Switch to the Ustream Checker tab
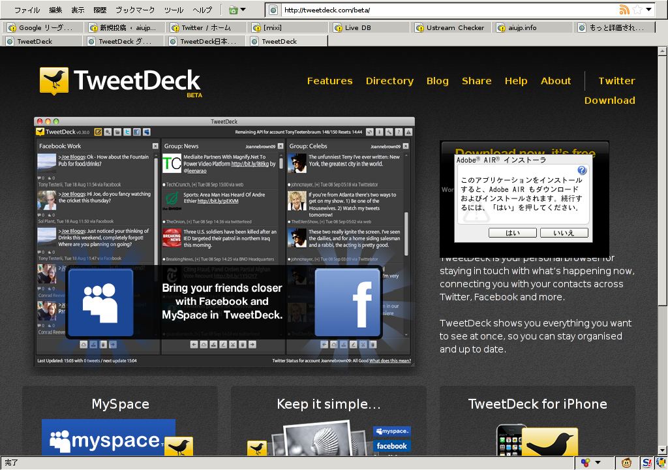The height and width of the screenshot is (470, 668). [455, 27]
